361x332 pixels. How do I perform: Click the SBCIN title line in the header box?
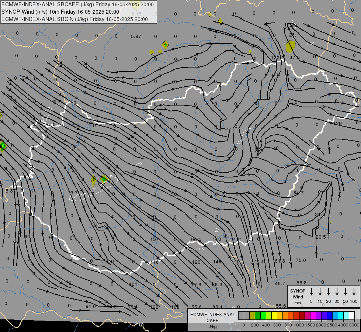(74, 19)
